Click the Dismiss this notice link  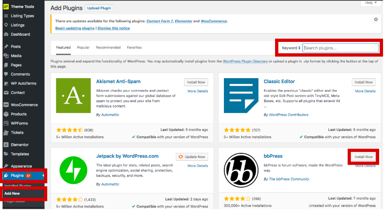[x=114, y=28]
